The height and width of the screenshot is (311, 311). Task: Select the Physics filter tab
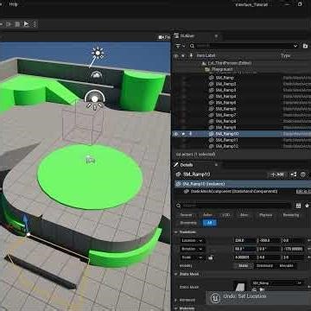coord(265,215)
